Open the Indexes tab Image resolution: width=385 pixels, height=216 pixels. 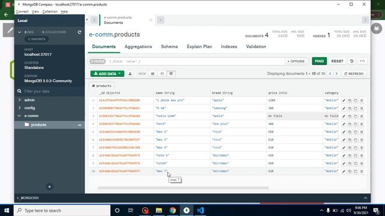pyautogui.click(x=229, y=47)
